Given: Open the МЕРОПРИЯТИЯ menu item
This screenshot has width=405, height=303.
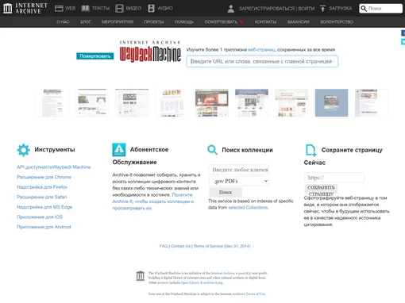Looking at the screenshot, I should (x=118, y=22).
